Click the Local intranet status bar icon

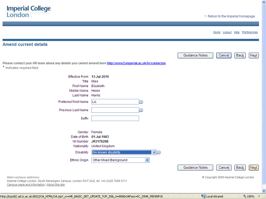[x=203, y=196]
